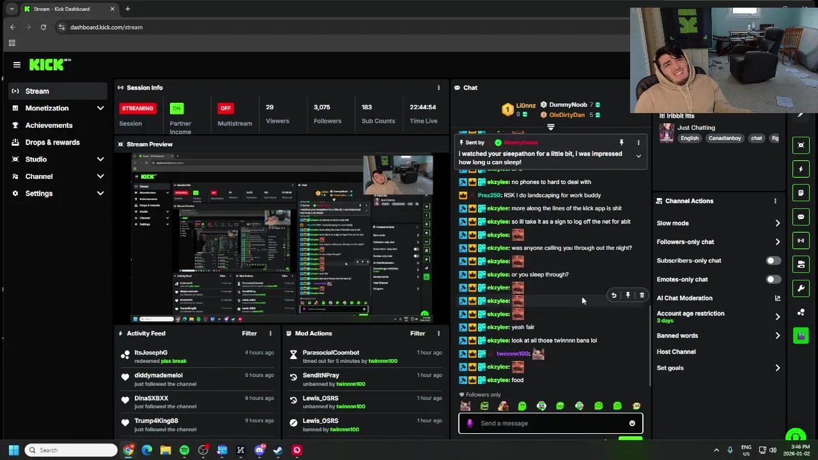818x460 pixels.
Task: Open the emoji picker in chat input
Action: pyautogui.click(x=632, y=423)
